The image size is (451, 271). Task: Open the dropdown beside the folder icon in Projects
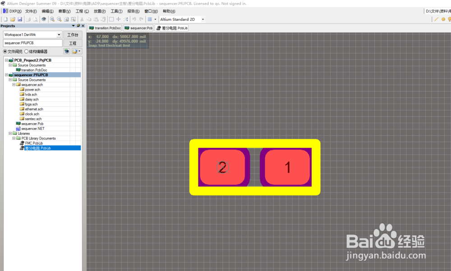coord(80,51)
